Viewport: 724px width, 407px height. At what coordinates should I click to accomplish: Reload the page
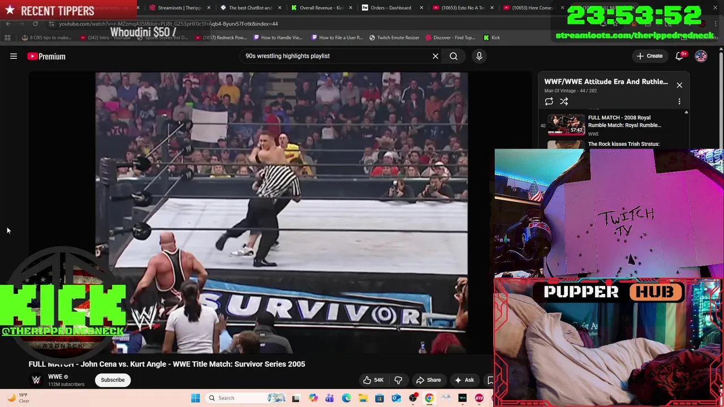point(35,24)
